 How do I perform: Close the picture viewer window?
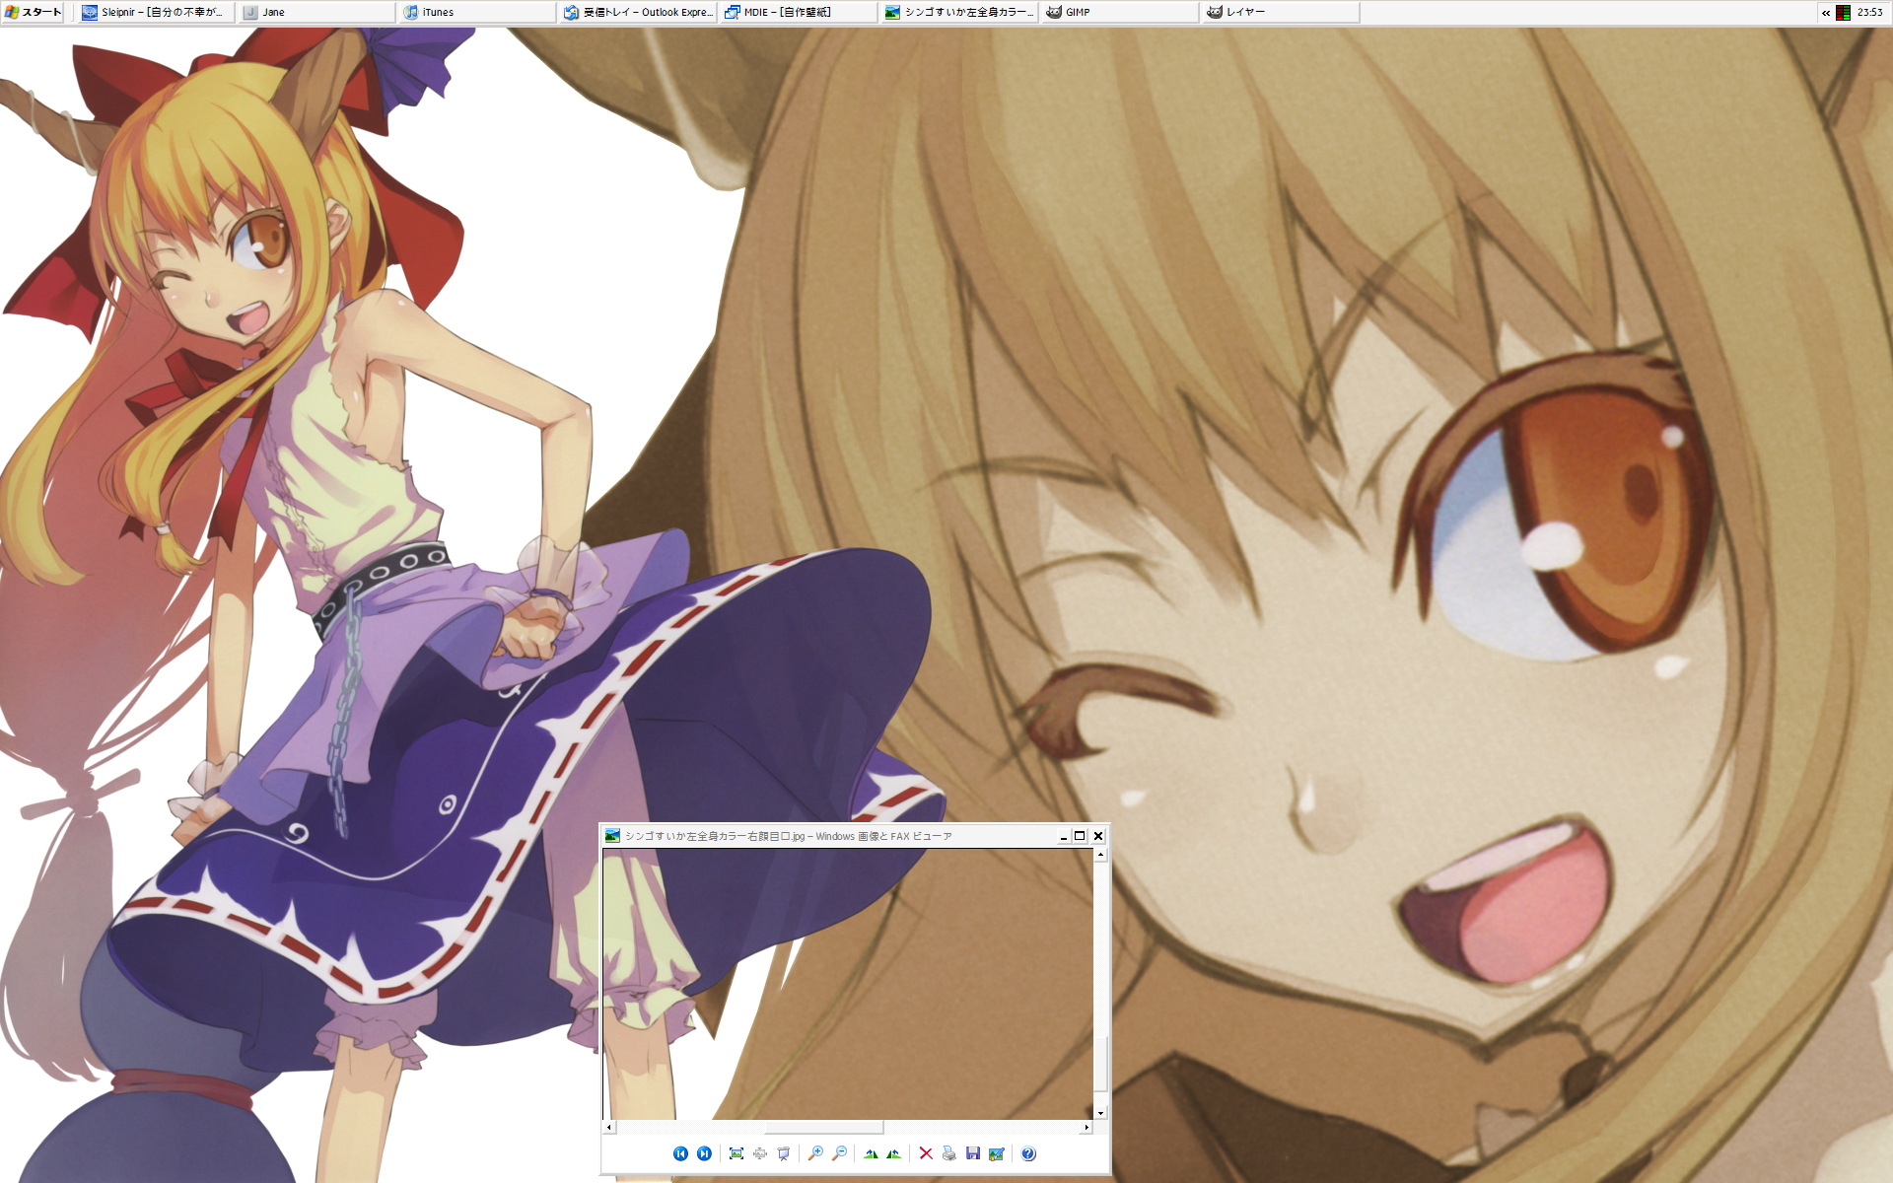click(1097, 836)
